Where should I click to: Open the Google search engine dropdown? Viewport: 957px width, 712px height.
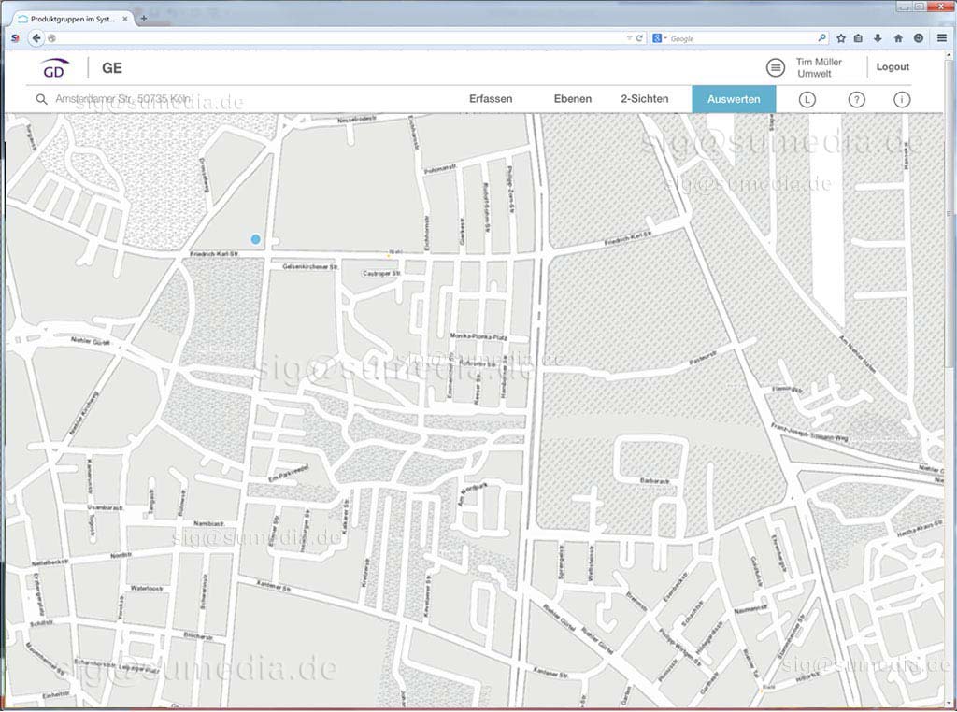point(660,38)
